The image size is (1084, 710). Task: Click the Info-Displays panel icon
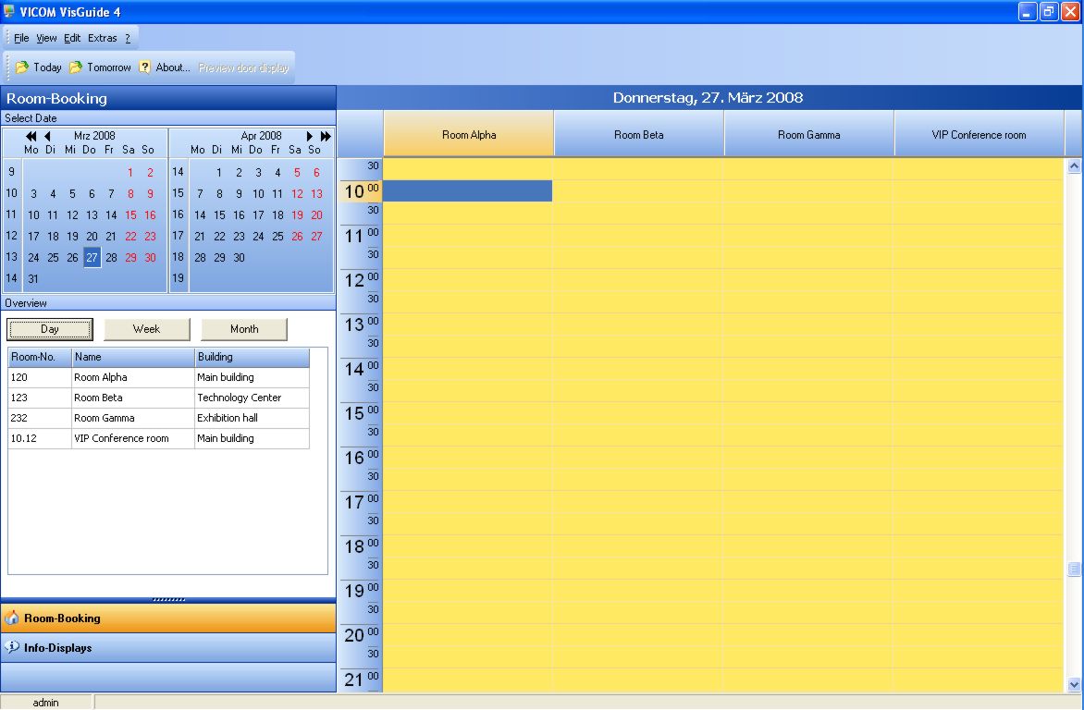(x=12, y=648)
